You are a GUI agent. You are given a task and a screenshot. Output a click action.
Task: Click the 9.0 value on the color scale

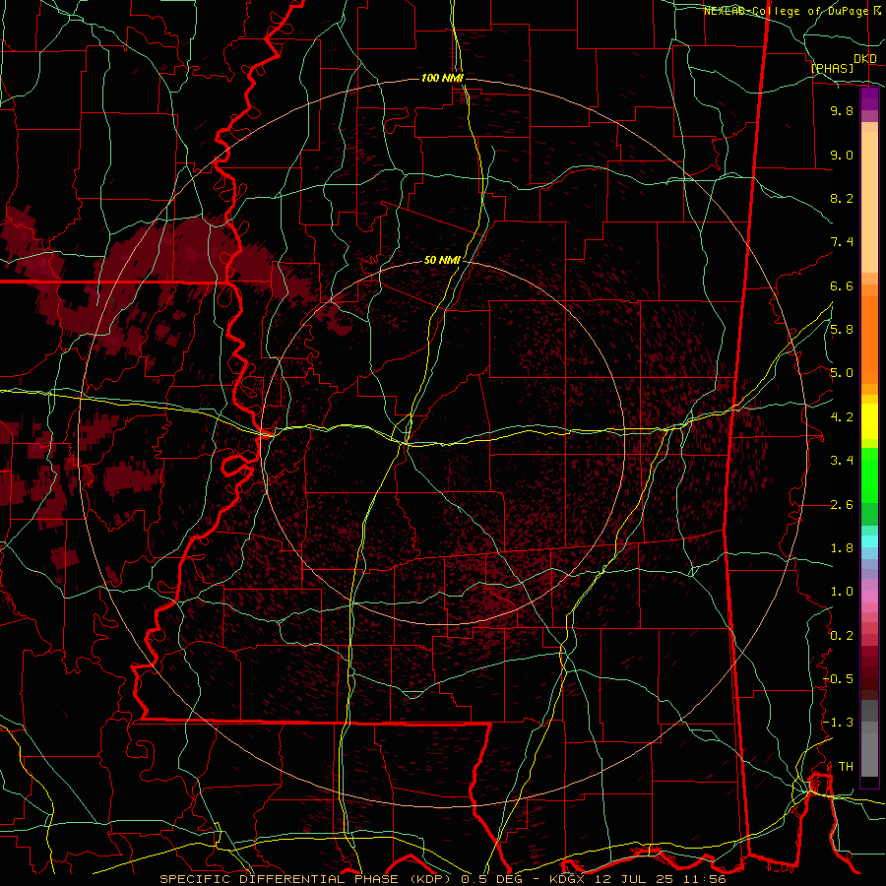pos(842,155)
